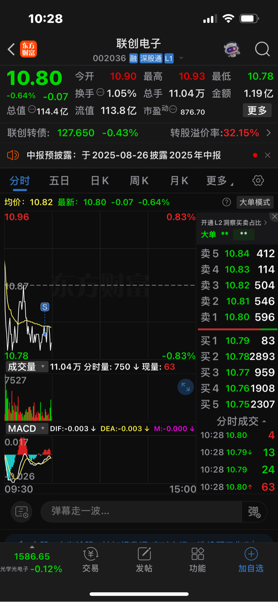
Task: Open the 交易 trading tab
Action: pyautogui.click(x=90, y=560)
